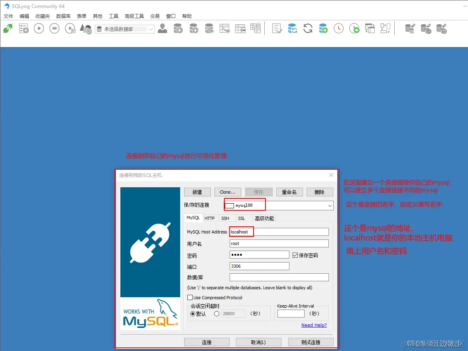Click the 重命名 button
This screenshot has width=468, height=351.
(x=289, y=192)
